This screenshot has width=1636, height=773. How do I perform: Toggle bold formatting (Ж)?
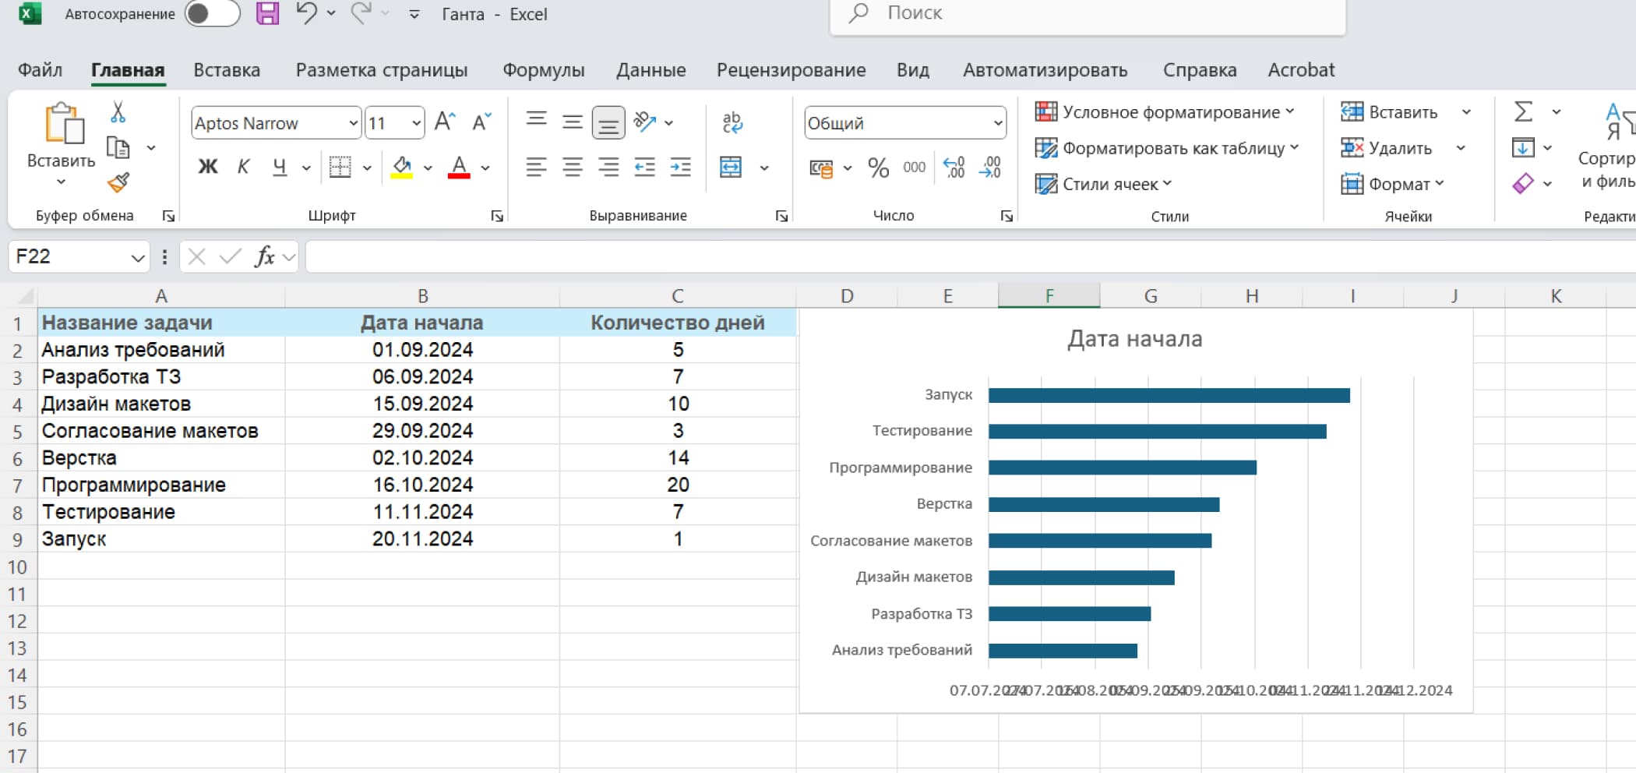(207, 167)
